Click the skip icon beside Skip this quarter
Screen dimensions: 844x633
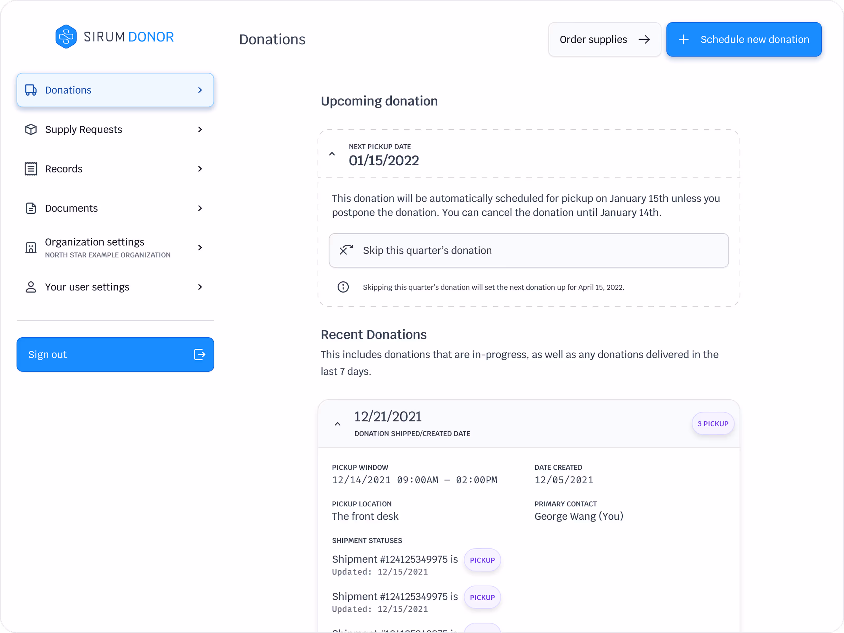click(x=346, y=250)
